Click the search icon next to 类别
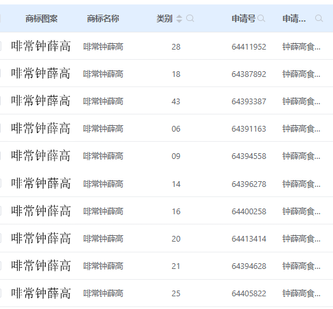The height and width of the screenshot is (309, 333). click(x=190, y=18)
